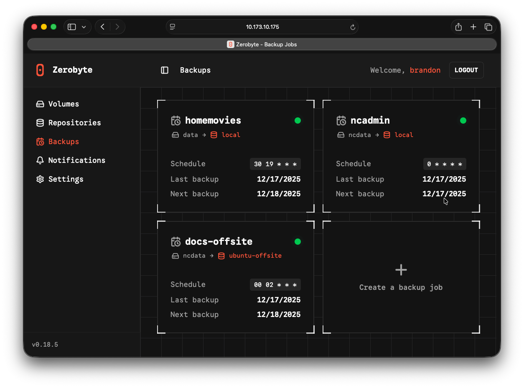Click the calendar icon beside homemovies
Image resolution: width=524 pixels, height=388 pixels.
coord(176,120)
